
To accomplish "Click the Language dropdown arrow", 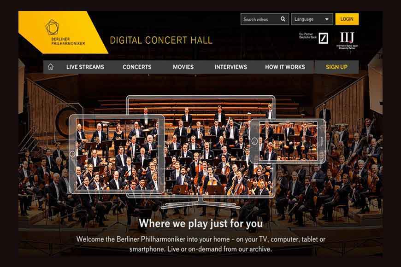I will tap(327, 19).
